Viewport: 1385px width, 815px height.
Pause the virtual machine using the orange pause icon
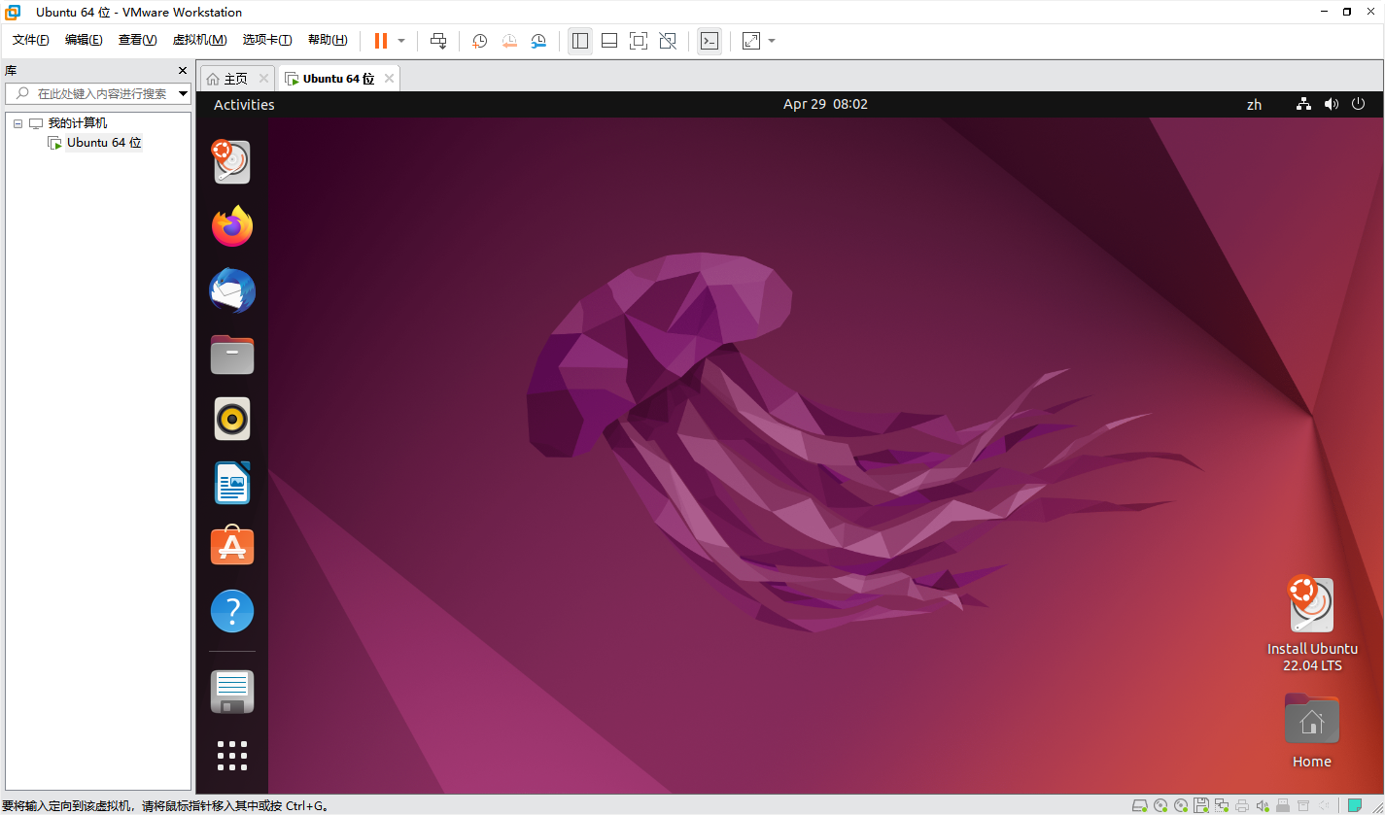[380, 41]
